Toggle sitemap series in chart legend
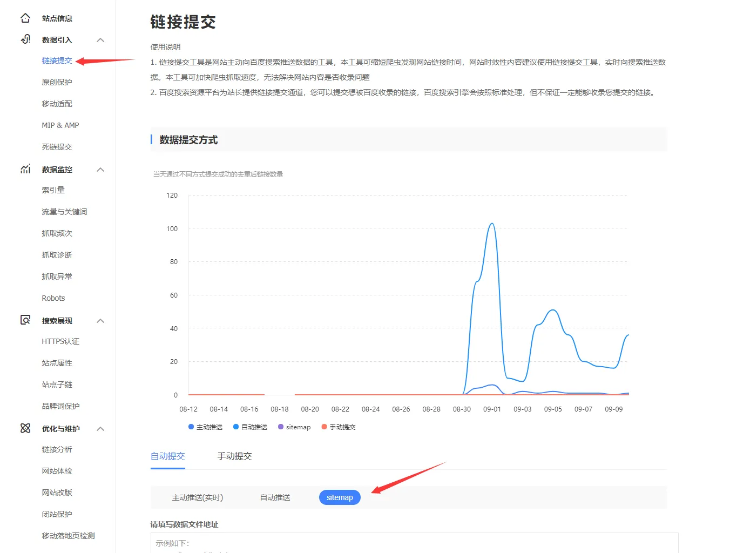Screen dimensions: 730x553 click(x=294, y=427)
